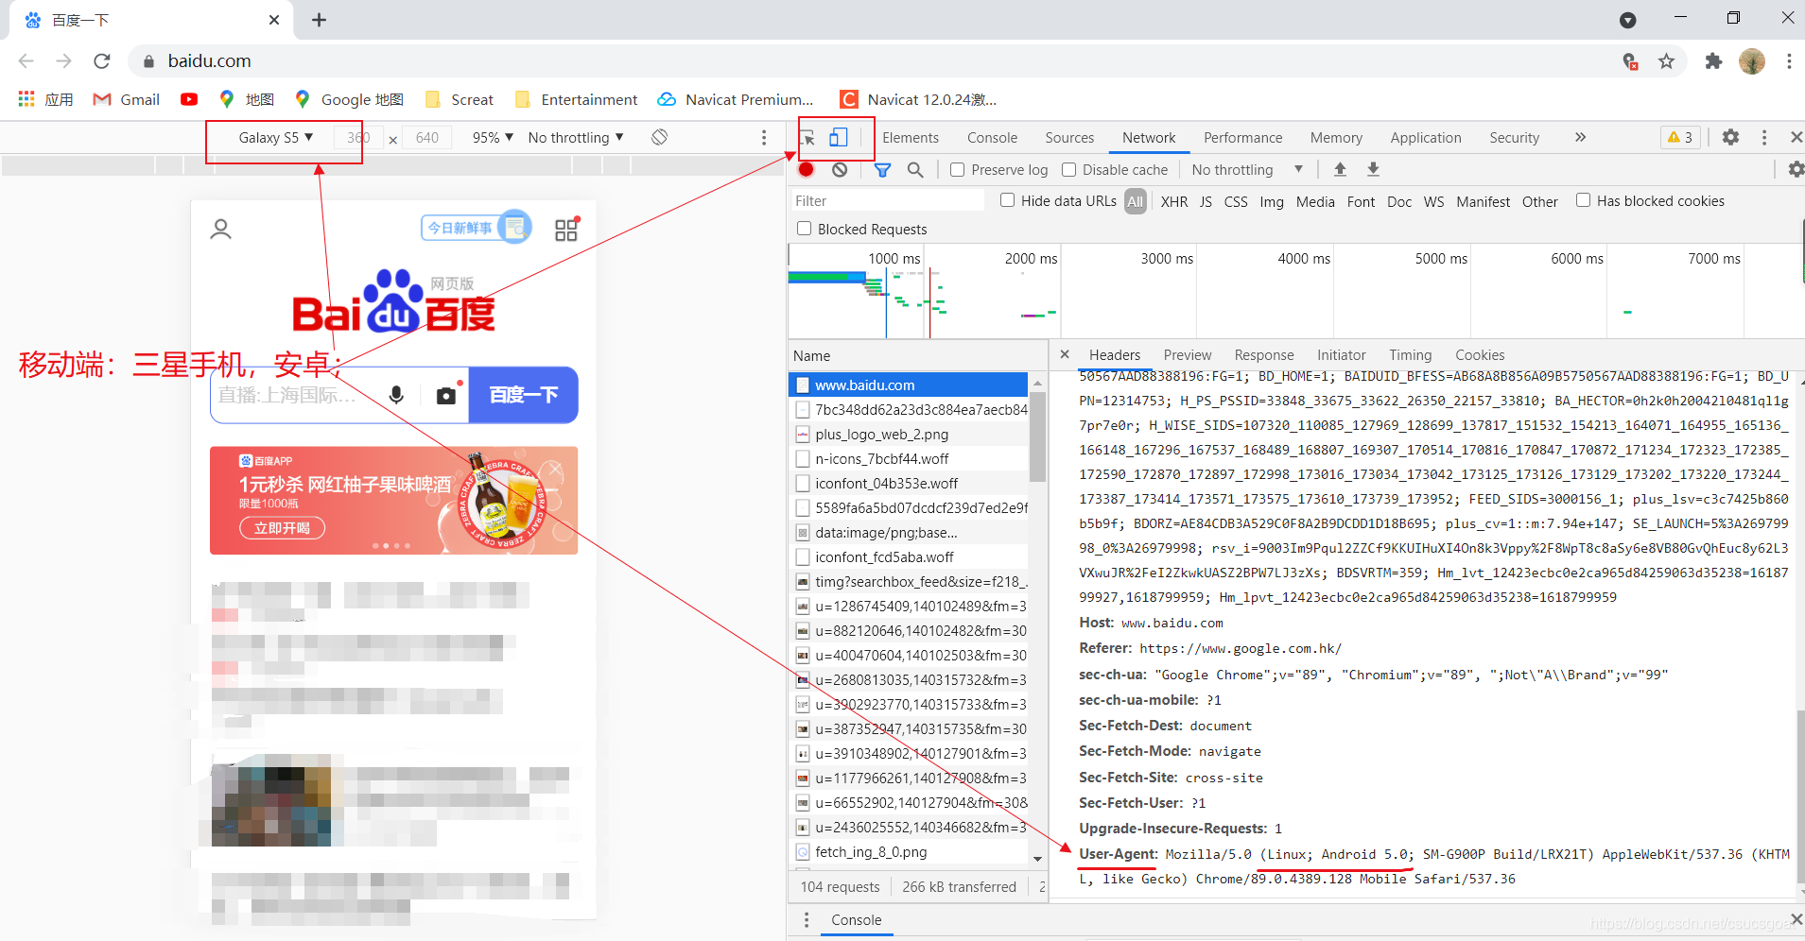Check Hide data URLs
Image resolution: width=1805 pixels, height=941 pixels.
coord(1008,200)
